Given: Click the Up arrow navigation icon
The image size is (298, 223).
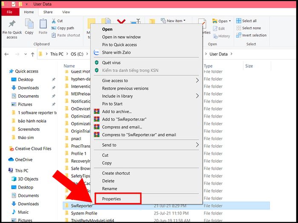Looking at the screenshot, I should pyautogui.click(x=32, y=54).
